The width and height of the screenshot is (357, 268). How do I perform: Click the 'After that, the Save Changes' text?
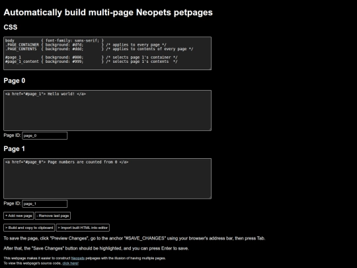tap(96, 248)
